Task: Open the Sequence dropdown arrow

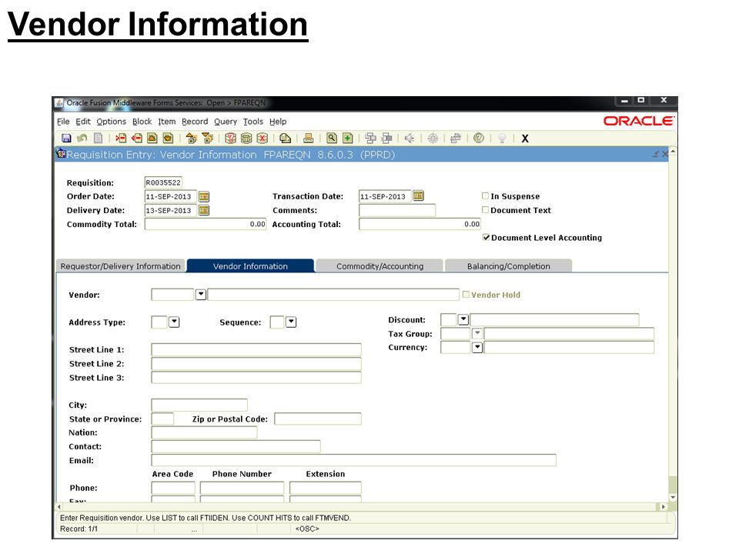Action: tap(291, 322)
